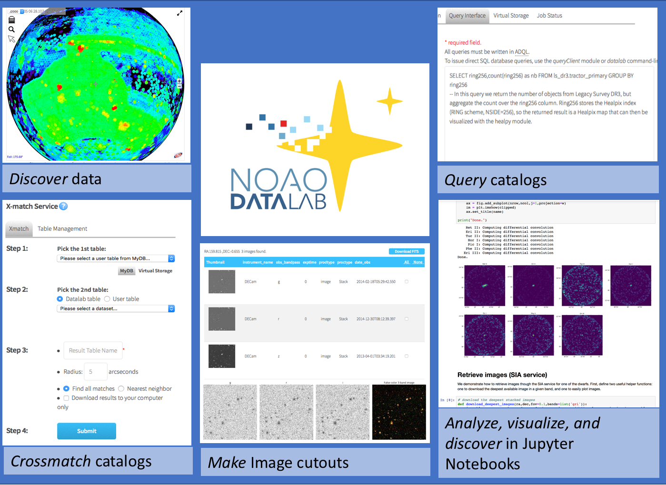Open the X-match Service help question icon
The width and height of the screenshot is (666, 485).
point(63,206)
